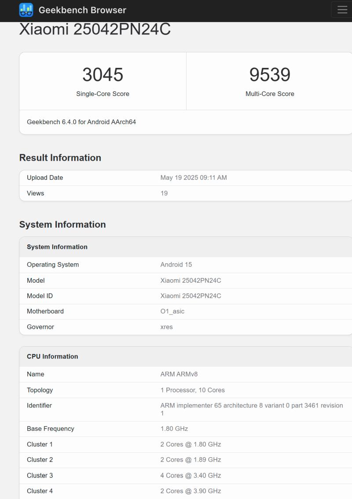Click the large System Information section heading

[62, 225]
